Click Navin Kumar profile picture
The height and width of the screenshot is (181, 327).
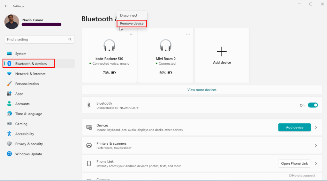pos(12,22)
